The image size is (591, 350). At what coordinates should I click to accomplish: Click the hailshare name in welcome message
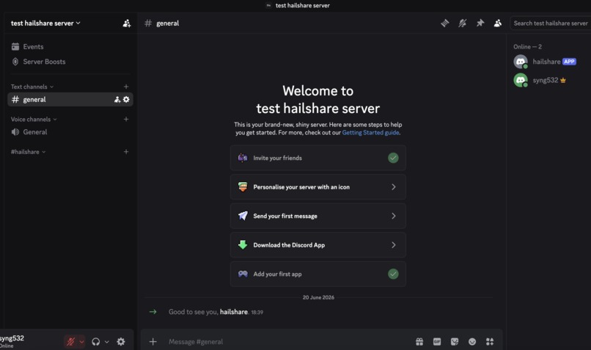click(234, 312)
